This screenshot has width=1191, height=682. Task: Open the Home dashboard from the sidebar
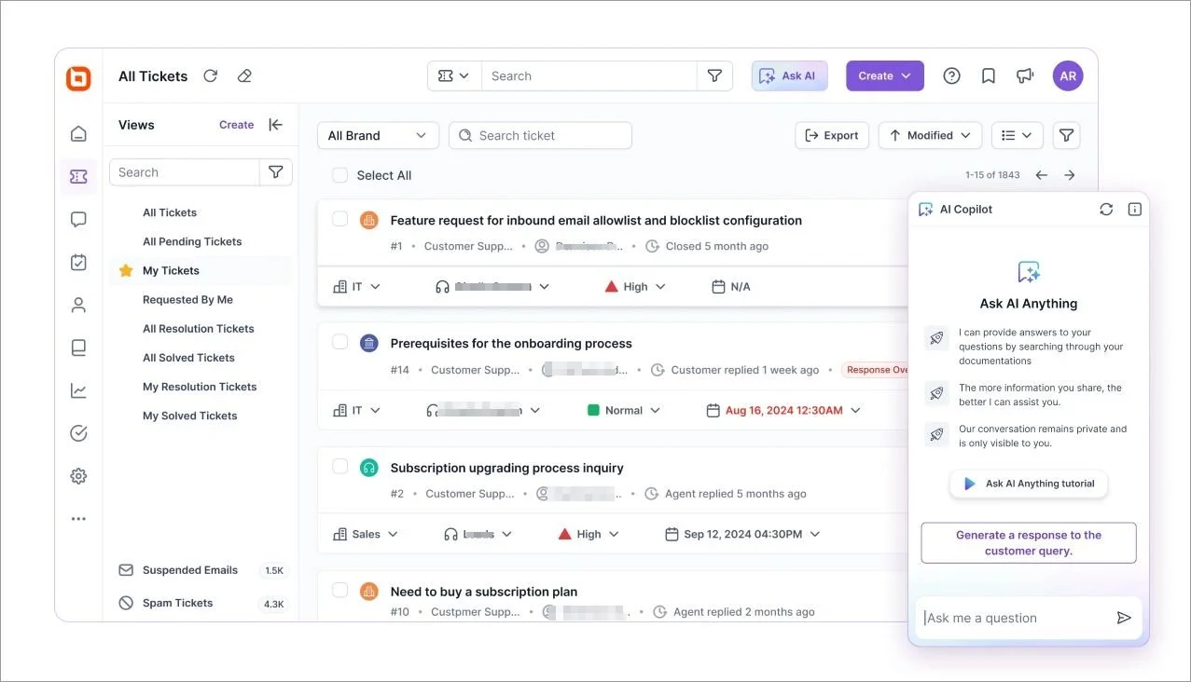tap(78, 133)
